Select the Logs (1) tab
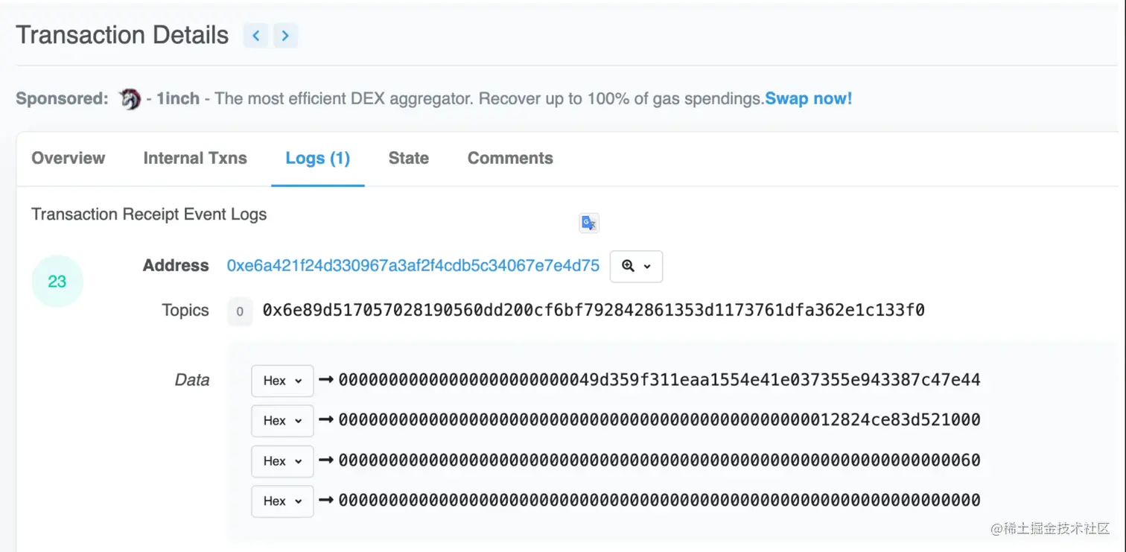The image size is (1126, 552). (x=318, y=158)
